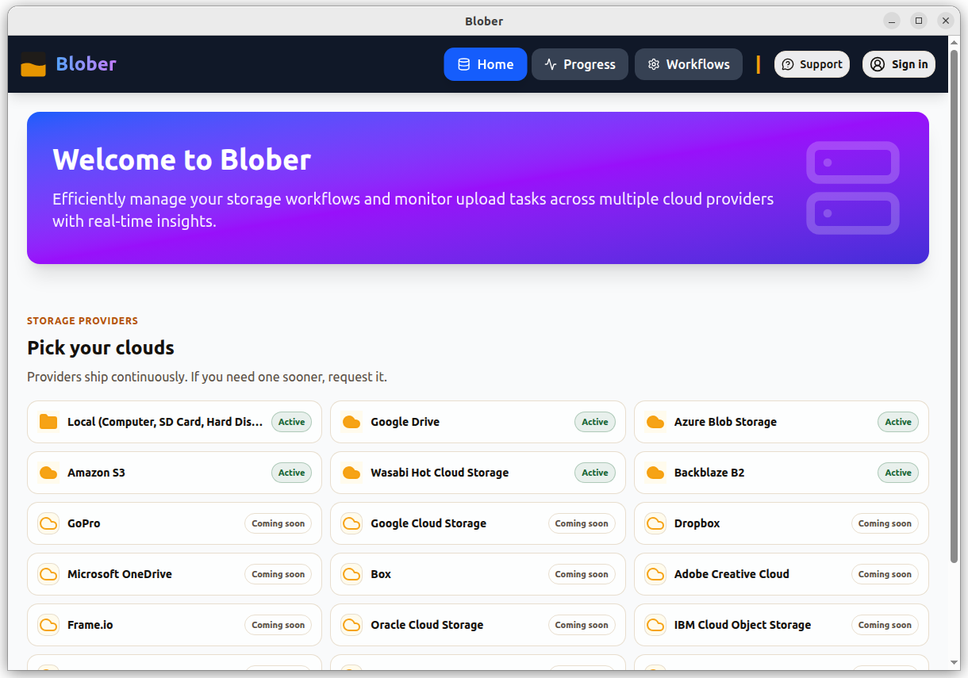Select the Home database icon in the navbar
The width and height of the screenshot is (968, 678).
463,64
